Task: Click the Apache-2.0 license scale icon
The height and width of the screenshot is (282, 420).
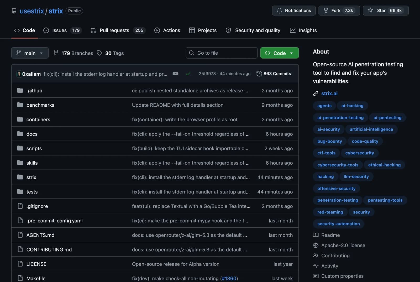Action: coord(316,245)
